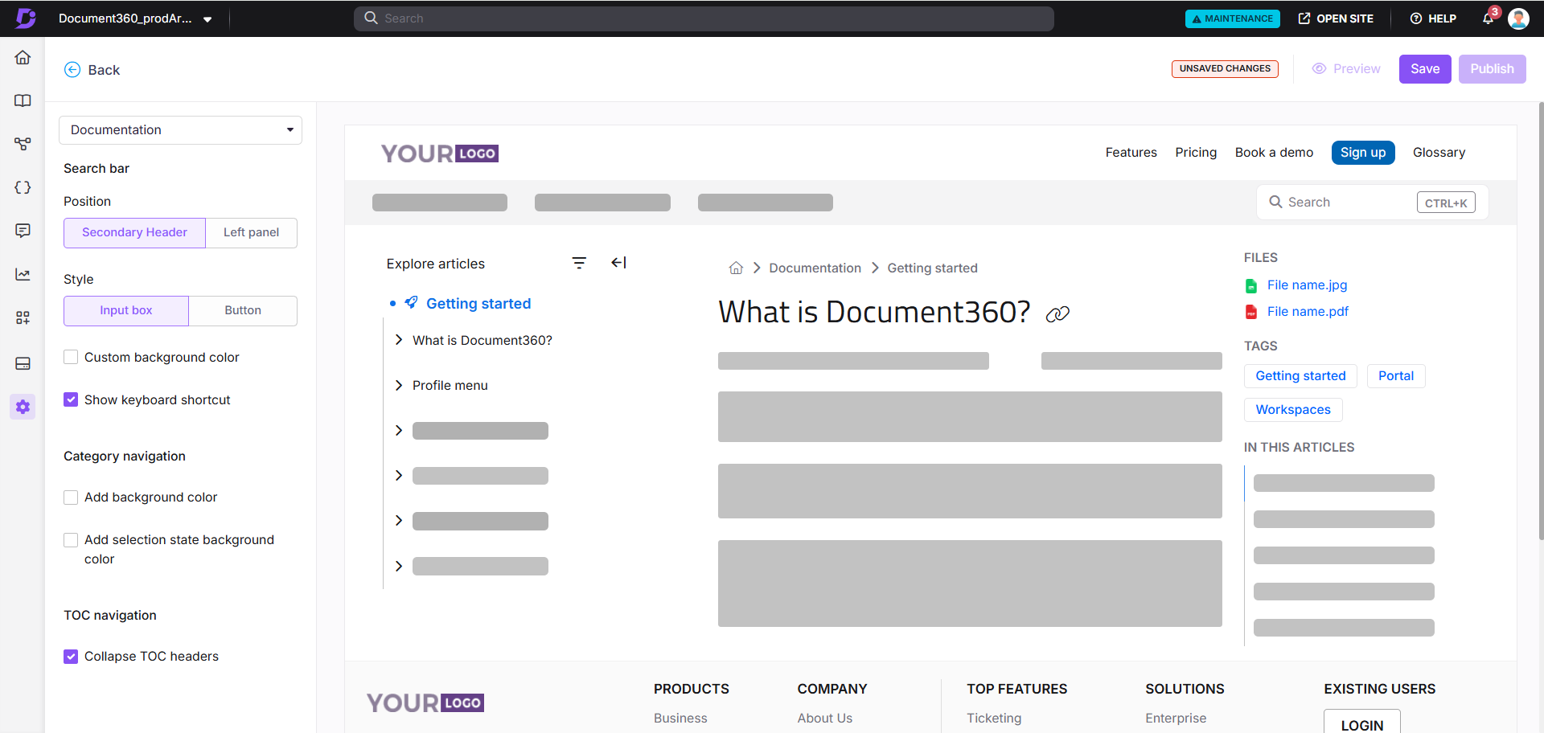Click the Sign up button
Viewport: 1544px width, 733px height.
[x=1363, y=153]
